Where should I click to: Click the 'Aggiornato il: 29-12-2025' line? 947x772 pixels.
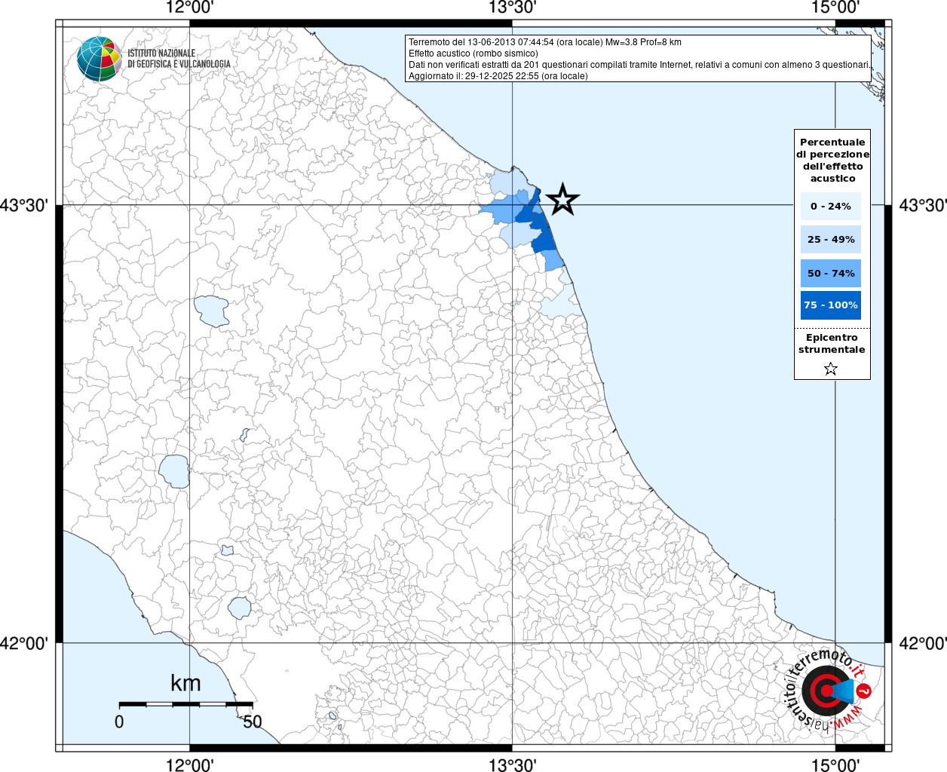tap(498, 76)
